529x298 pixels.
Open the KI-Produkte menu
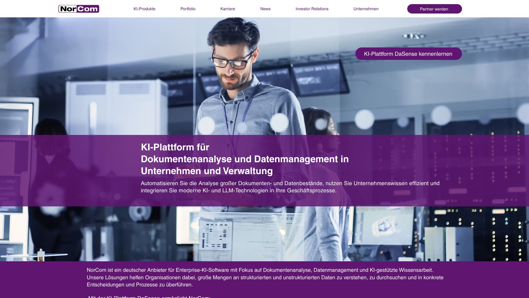tap(144, 9)
